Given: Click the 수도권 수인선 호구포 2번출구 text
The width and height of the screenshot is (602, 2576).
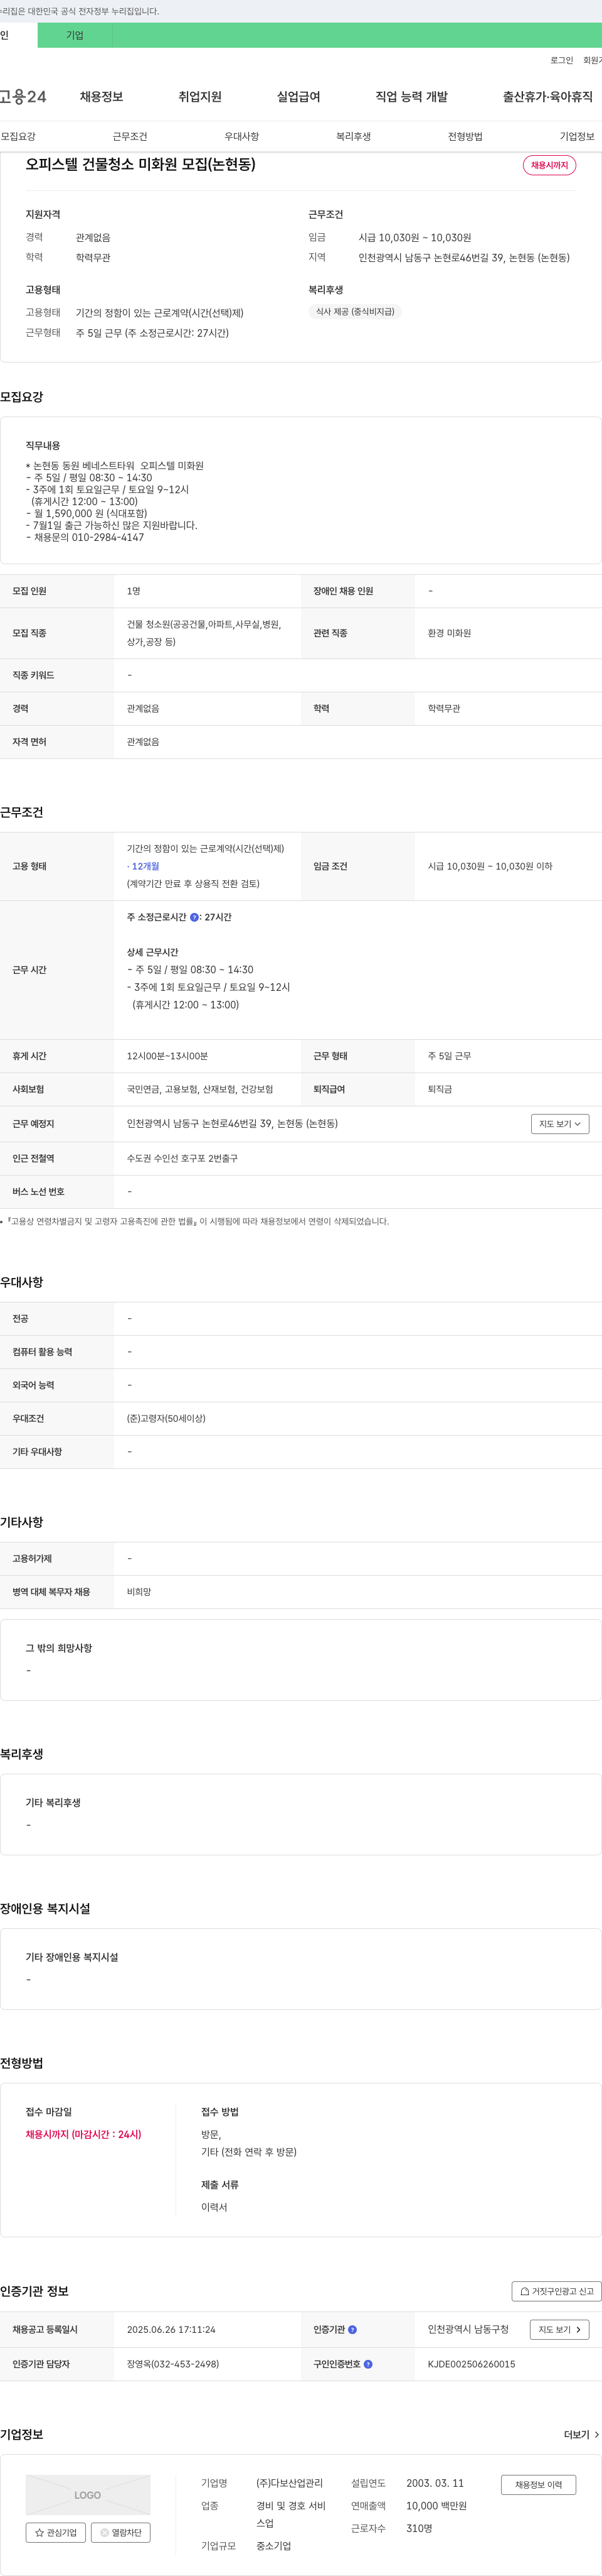Looking at the screenshot, I should (182, 1158).
